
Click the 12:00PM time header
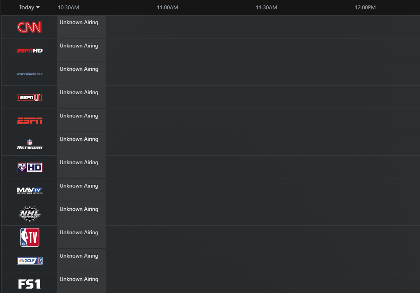[365, 7]
